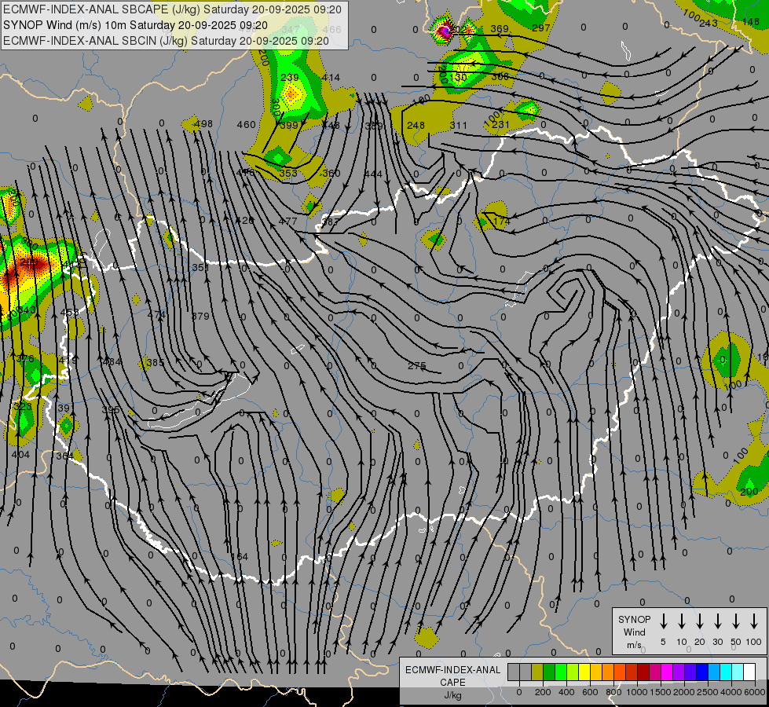Choose the pure blue CAPE legend swatch
The height and width of the screenshot is (707, 769).
coord(701,672)
